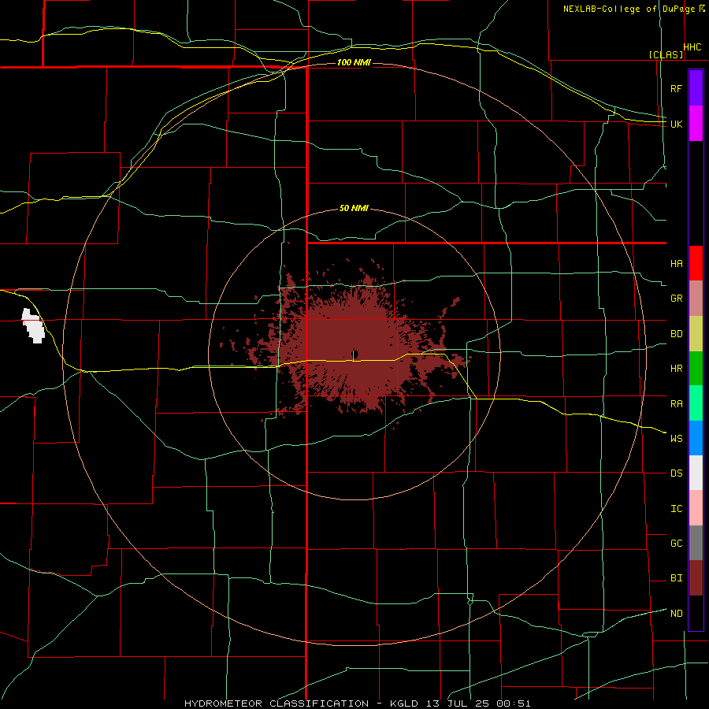
Task: Click the BD yellow legend swatch
Action: 696,334
